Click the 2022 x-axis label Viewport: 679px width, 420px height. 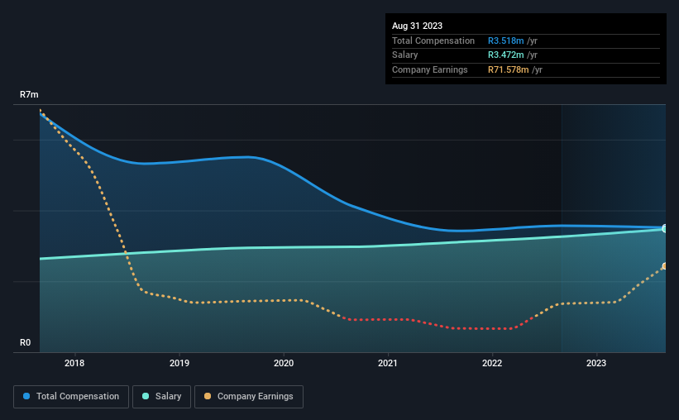coord(492,363)
